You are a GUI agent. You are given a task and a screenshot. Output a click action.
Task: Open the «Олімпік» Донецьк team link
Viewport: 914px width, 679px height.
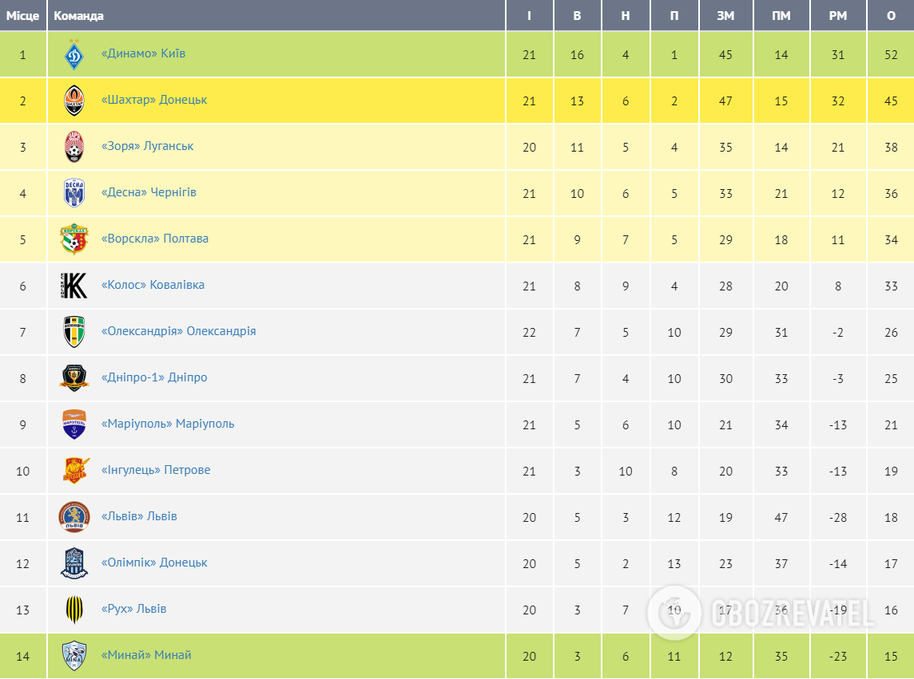click(x=154, y=563)
